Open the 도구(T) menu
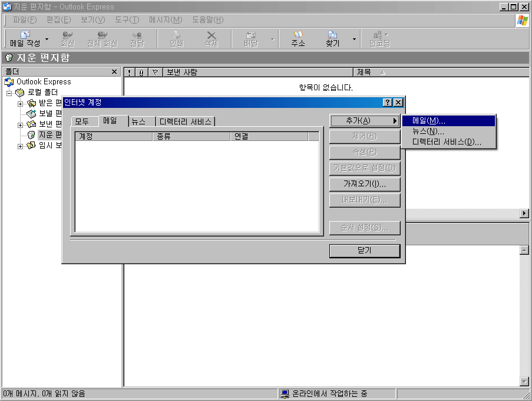The image size is (532, 401). tap(127, 20)
